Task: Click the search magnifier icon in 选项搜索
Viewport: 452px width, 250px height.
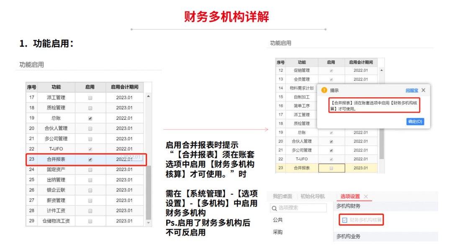Action: click(x=274, y=208)
